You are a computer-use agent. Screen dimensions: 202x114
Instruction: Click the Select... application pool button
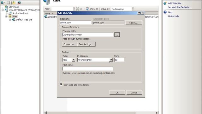(x=134, y=23)
